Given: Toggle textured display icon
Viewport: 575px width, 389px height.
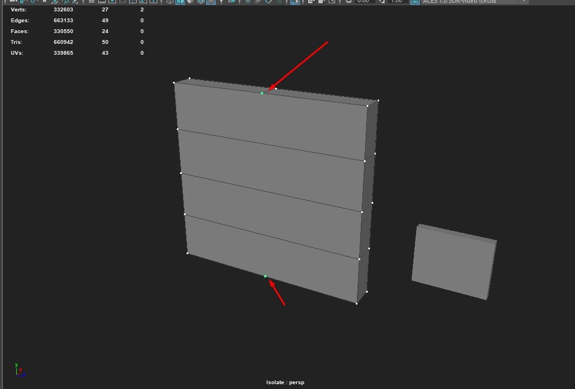Looking at the screenshot, I should [x=211, y=2].
